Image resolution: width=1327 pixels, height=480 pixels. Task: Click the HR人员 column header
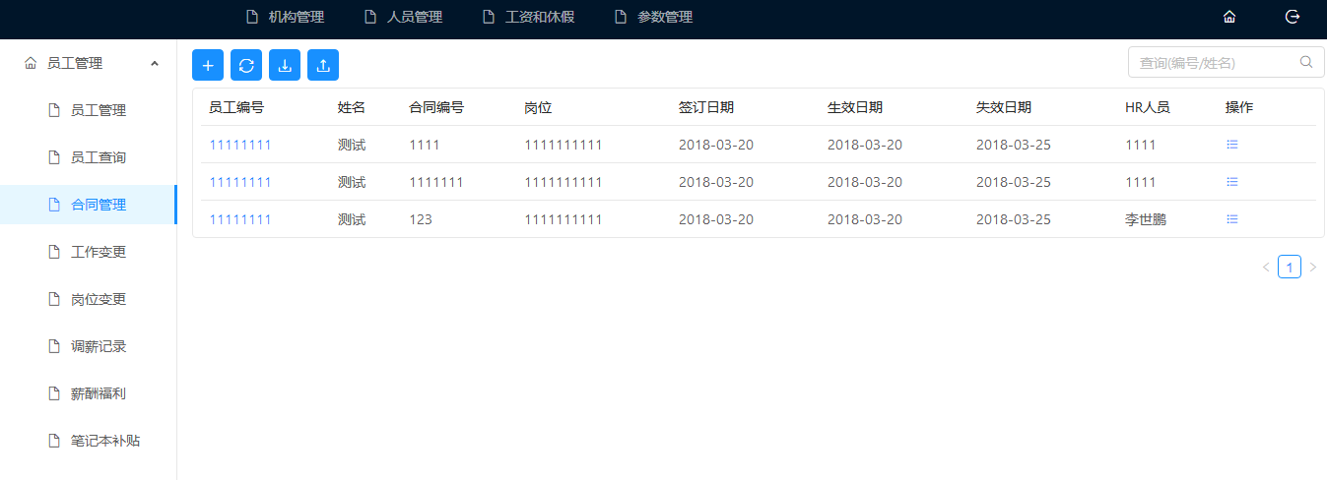[x=1148, y=107]
